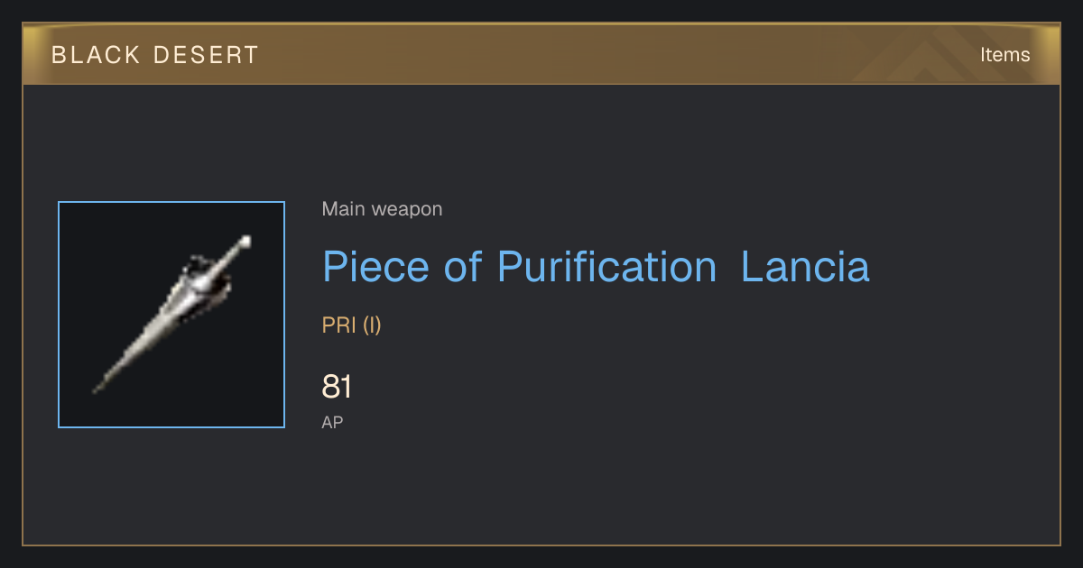
Task: Click the word Purification in the item name
Action: (x=606, y=267)
